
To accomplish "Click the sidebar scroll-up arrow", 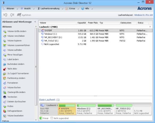I will (36, 26).
